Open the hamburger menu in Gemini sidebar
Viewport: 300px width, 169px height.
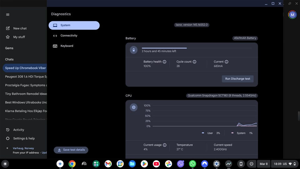(8, 14)
